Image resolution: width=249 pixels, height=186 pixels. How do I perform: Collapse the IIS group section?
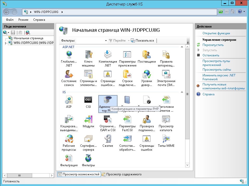pos(182,92)
